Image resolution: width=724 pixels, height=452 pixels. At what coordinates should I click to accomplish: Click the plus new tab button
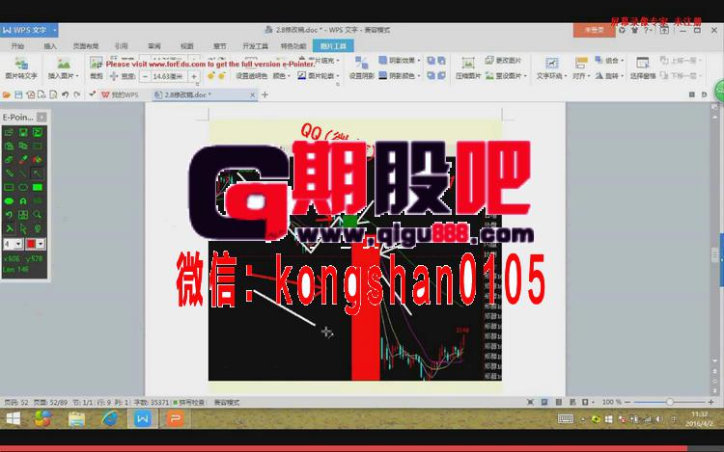[x=265, y=94]
